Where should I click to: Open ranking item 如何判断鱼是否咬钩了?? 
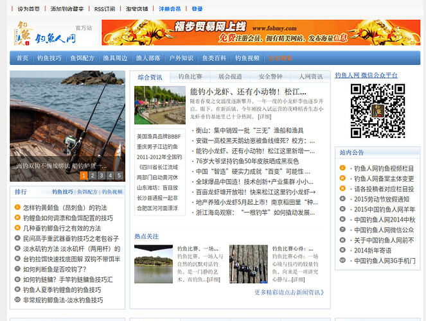point(55,269)
